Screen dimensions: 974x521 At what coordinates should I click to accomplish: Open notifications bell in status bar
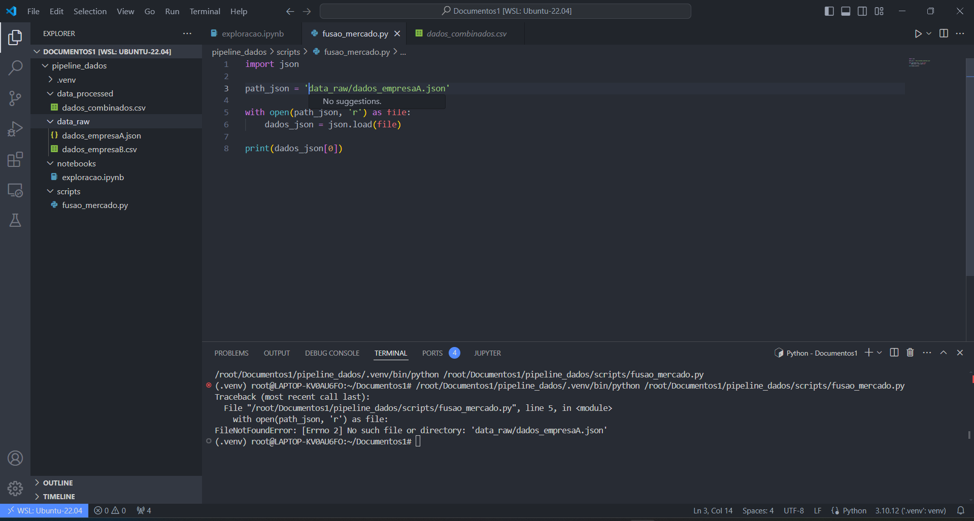click(960, 510)
